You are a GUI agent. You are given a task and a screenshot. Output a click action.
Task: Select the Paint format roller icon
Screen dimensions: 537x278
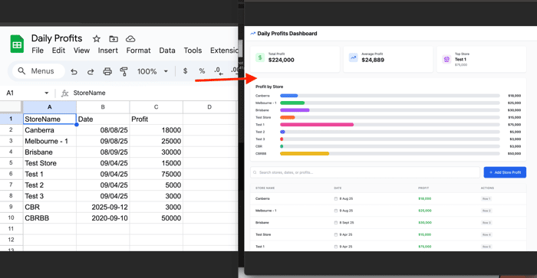[124, 71]
